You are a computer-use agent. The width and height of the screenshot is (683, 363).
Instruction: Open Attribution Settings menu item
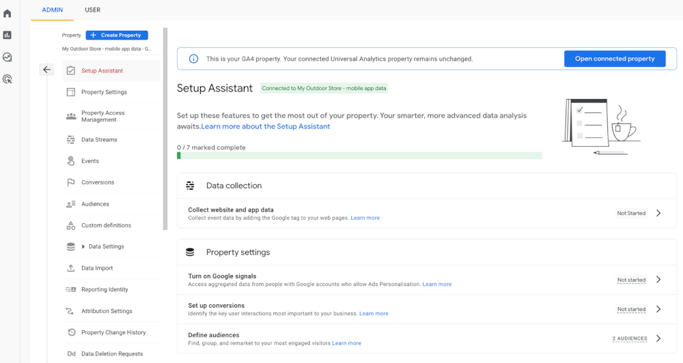click(x=111, y=311)
